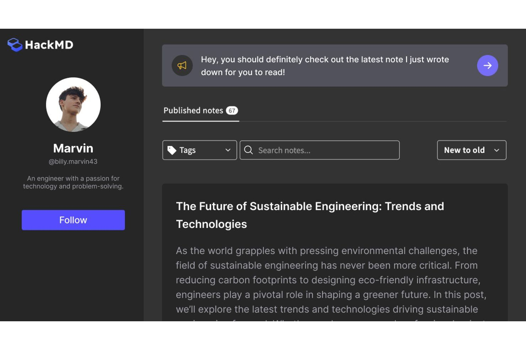Click the note count badge showing 67
This screenshot has width=526, height=350.
232,111
